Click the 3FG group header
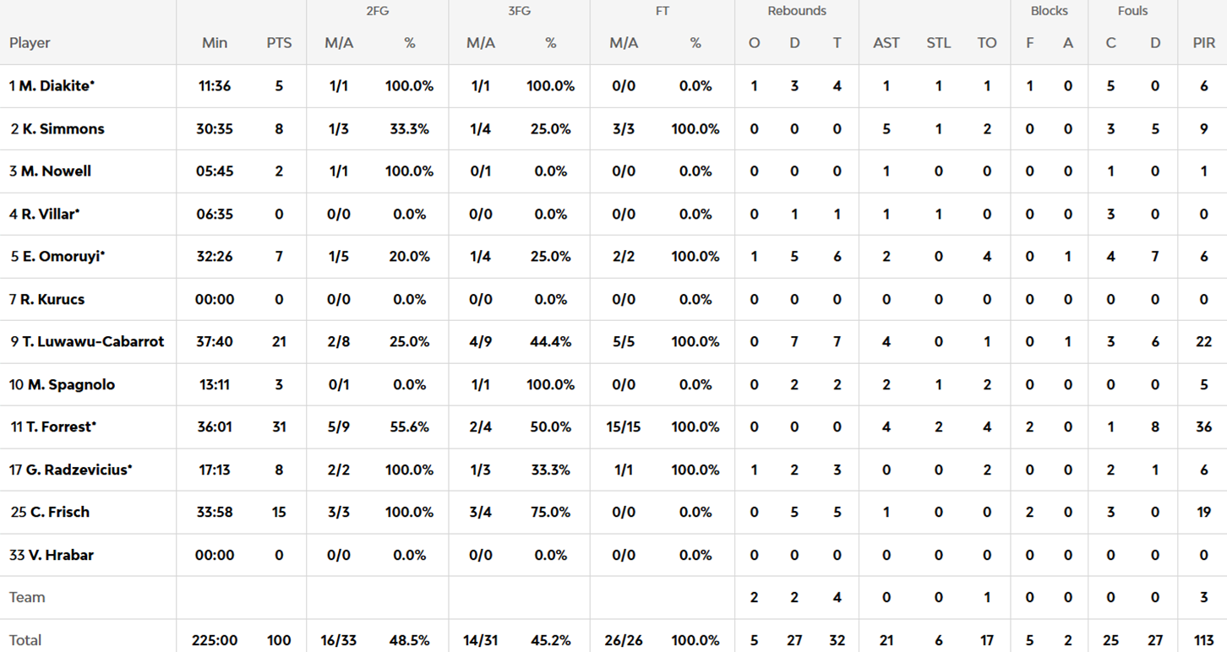The image size is (1227, 652). tap(518, 11)
